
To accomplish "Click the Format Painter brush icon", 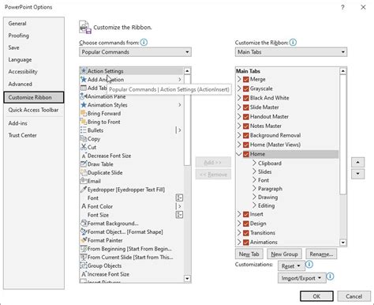I will tap(84, 240).
